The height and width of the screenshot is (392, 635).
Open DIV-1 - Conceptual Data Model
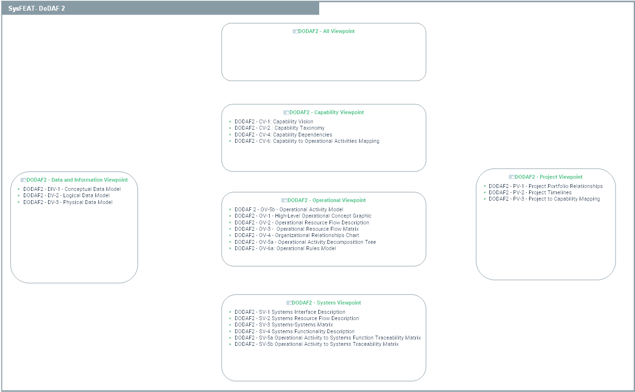[72, 189]
